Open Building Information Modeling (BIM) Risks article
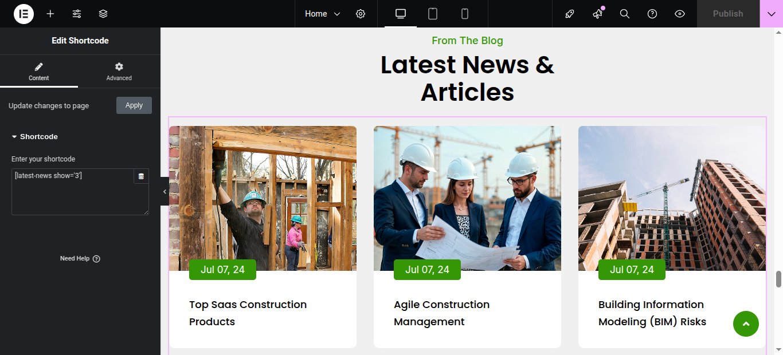 pyautogui.click(x=652, y=313)
